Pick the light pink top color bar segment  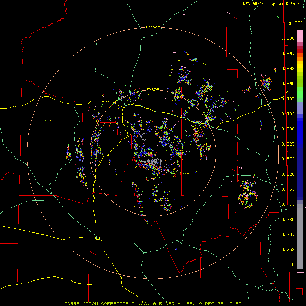pyautogui.click(x=300, y=36)
